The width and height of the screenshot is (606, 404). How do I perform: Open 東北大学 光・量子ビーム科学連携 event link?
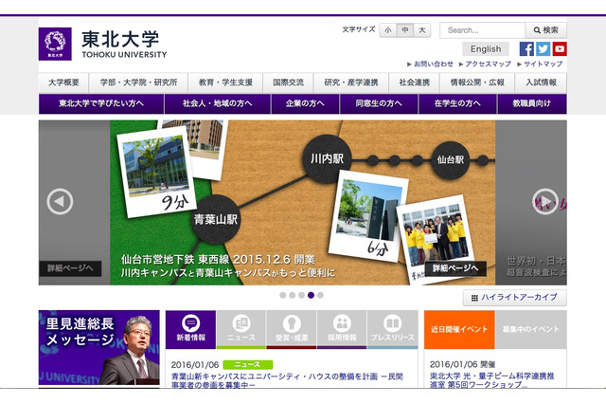(492, 380)
